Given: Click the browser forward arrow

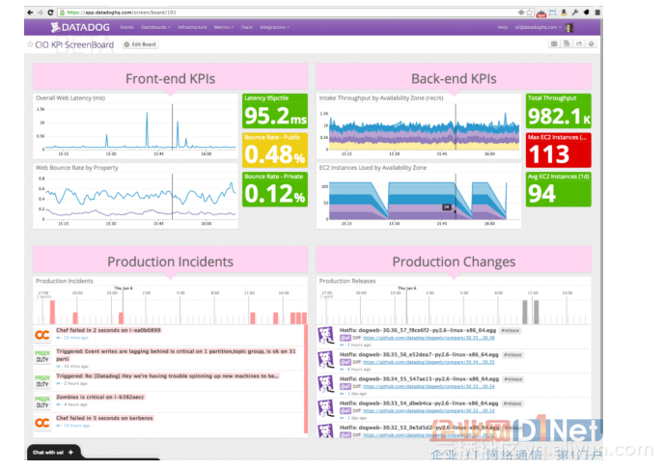Looking at the screenshot, I should pos(41,13).
